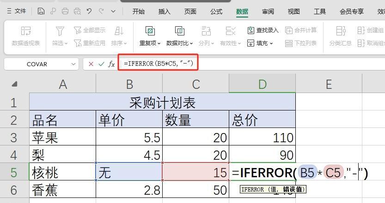
Task: Click the Print icon in quick toolbar
Action: (65, 11)
